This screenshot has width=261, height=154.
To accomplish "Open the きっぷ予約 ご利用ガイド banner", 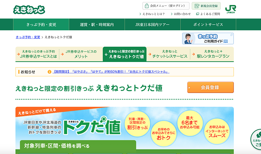I will [x=208, y=38].
